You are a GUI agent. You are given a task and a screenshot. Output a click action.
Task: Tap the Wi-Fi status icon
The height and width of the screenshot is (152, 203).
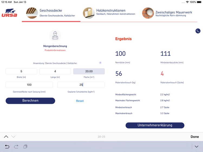pos(187,2)
